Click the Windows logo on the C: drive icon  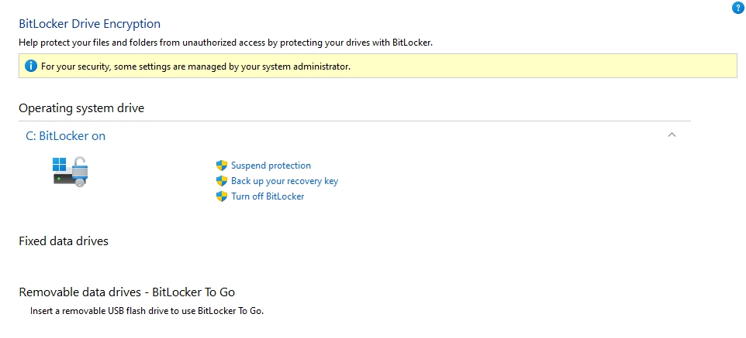(x=60, y=163)
